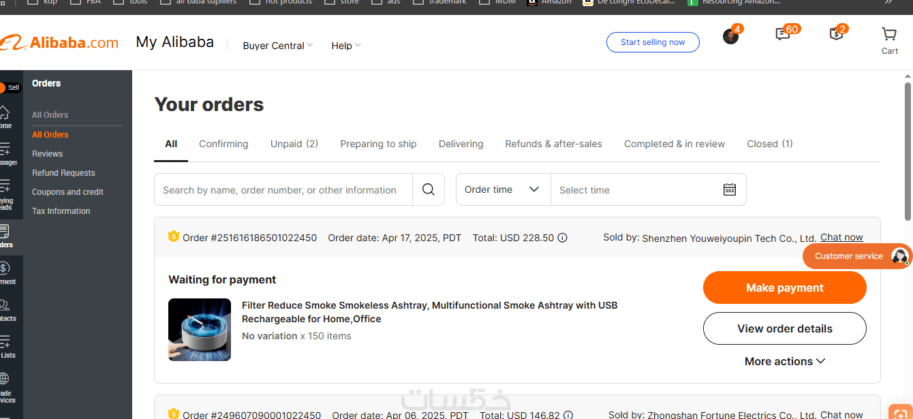
Task: Switch to the Confirming tab
Action: [x=223, y=144]
